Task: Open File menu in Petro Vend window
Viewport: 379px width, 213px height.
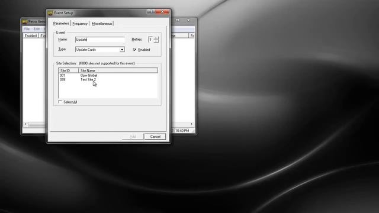Action: tap(27, 29)
